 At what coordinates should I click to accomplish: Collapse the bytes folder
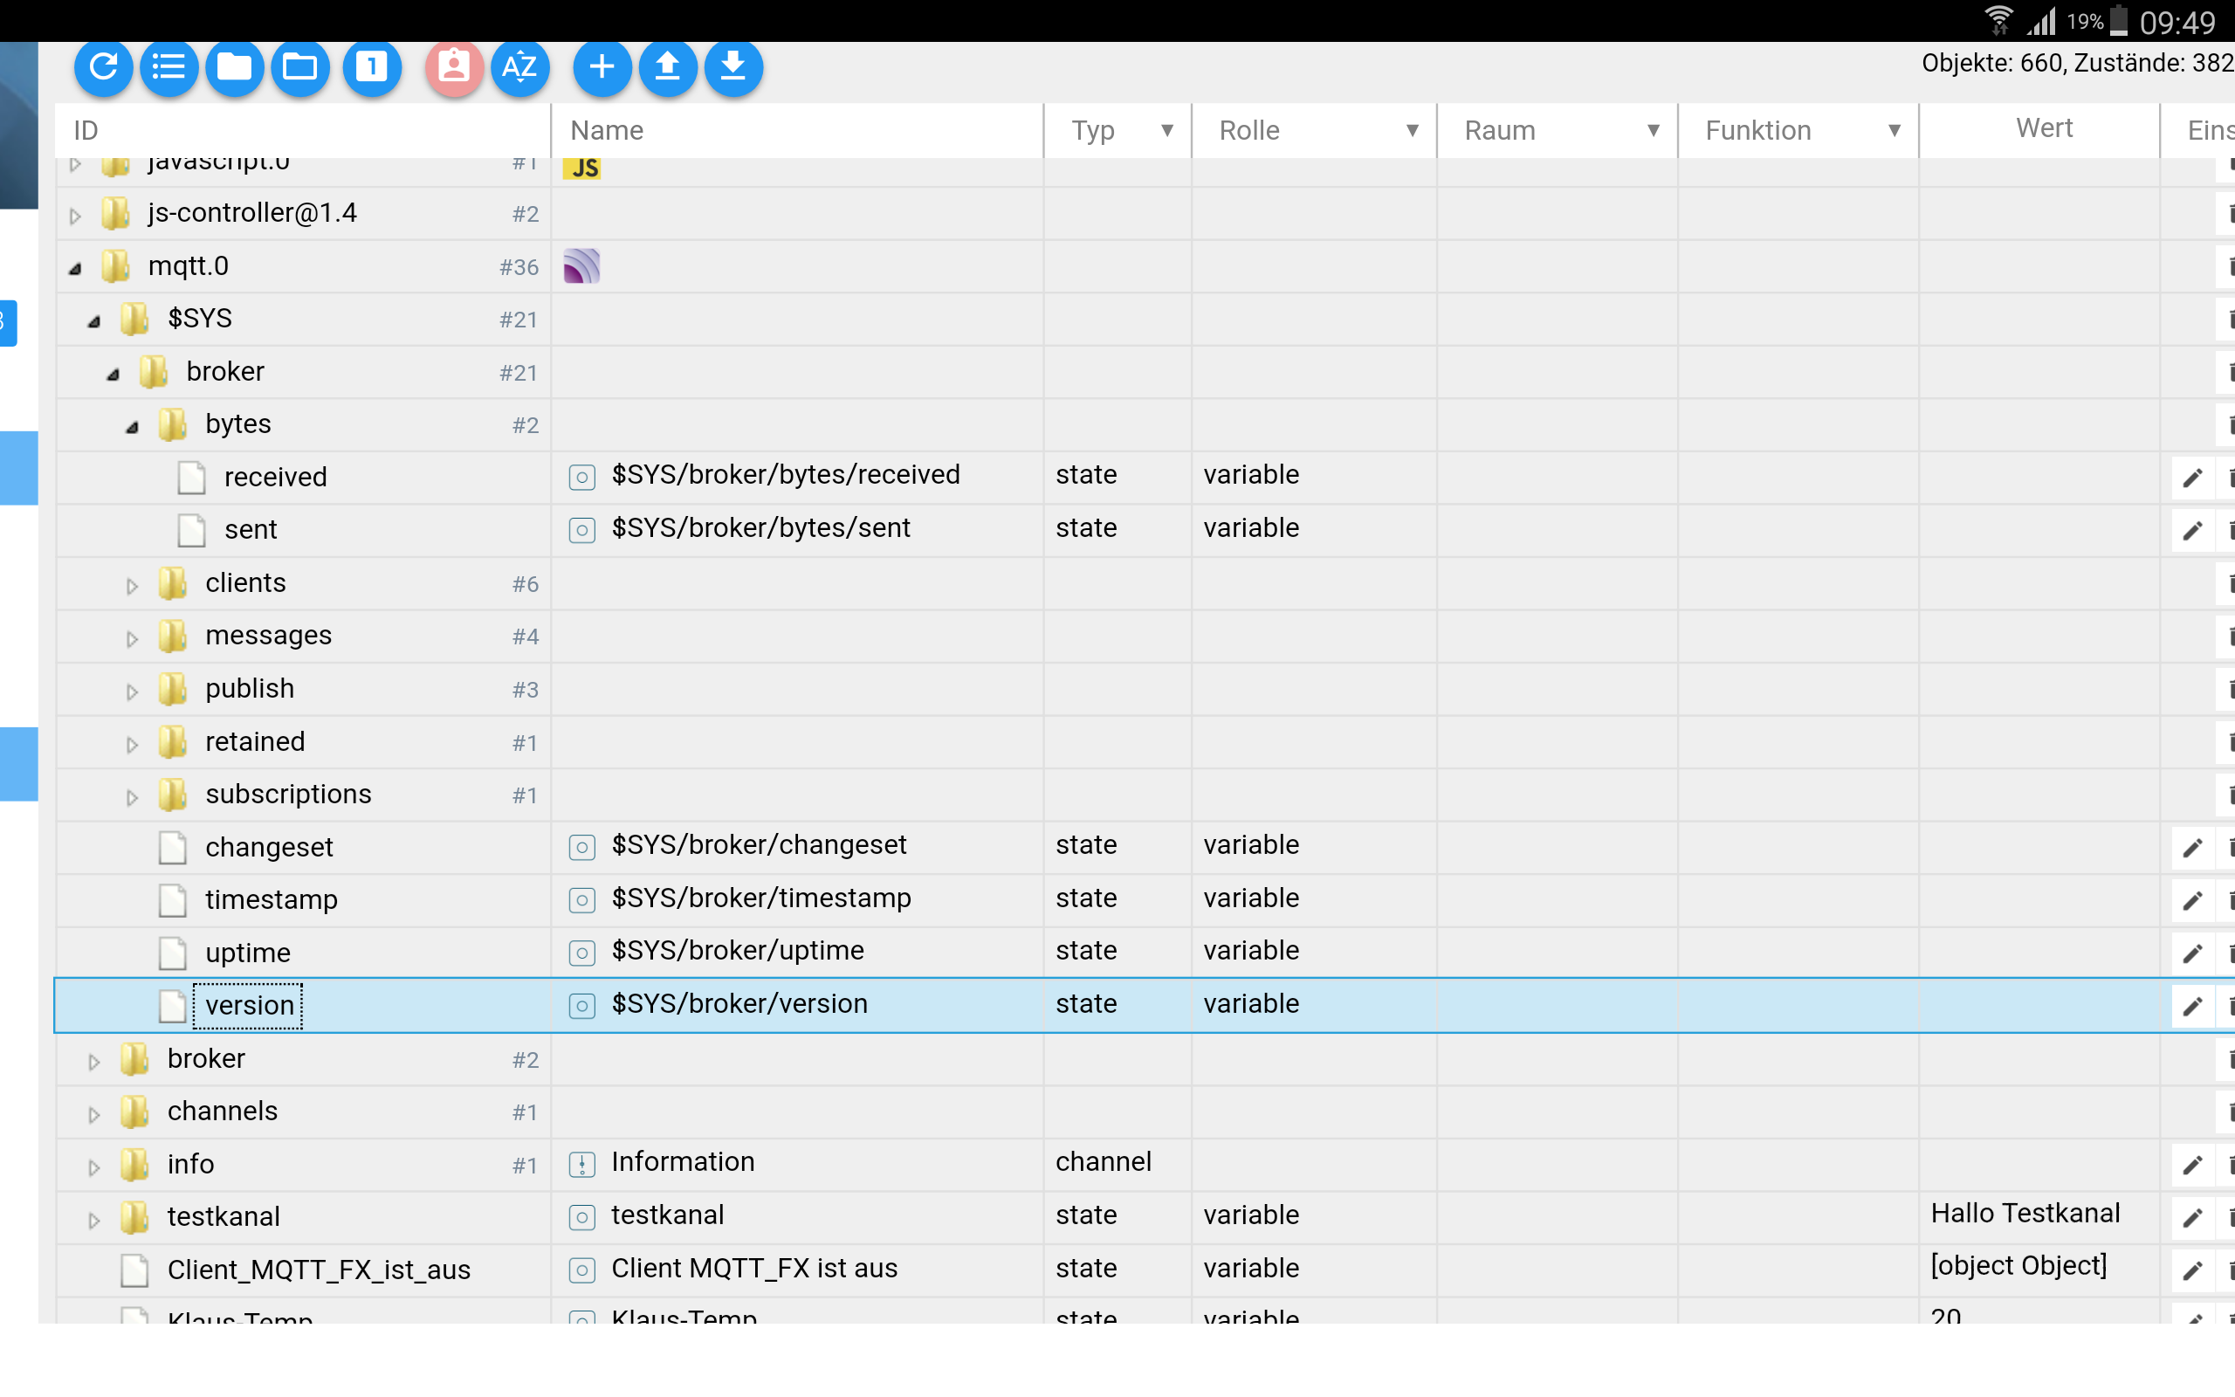[x=132, y=426]
